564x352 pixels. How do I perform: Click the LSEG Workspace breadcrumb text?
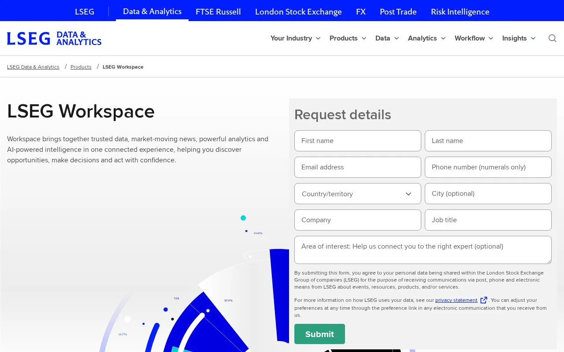(123, 67)
